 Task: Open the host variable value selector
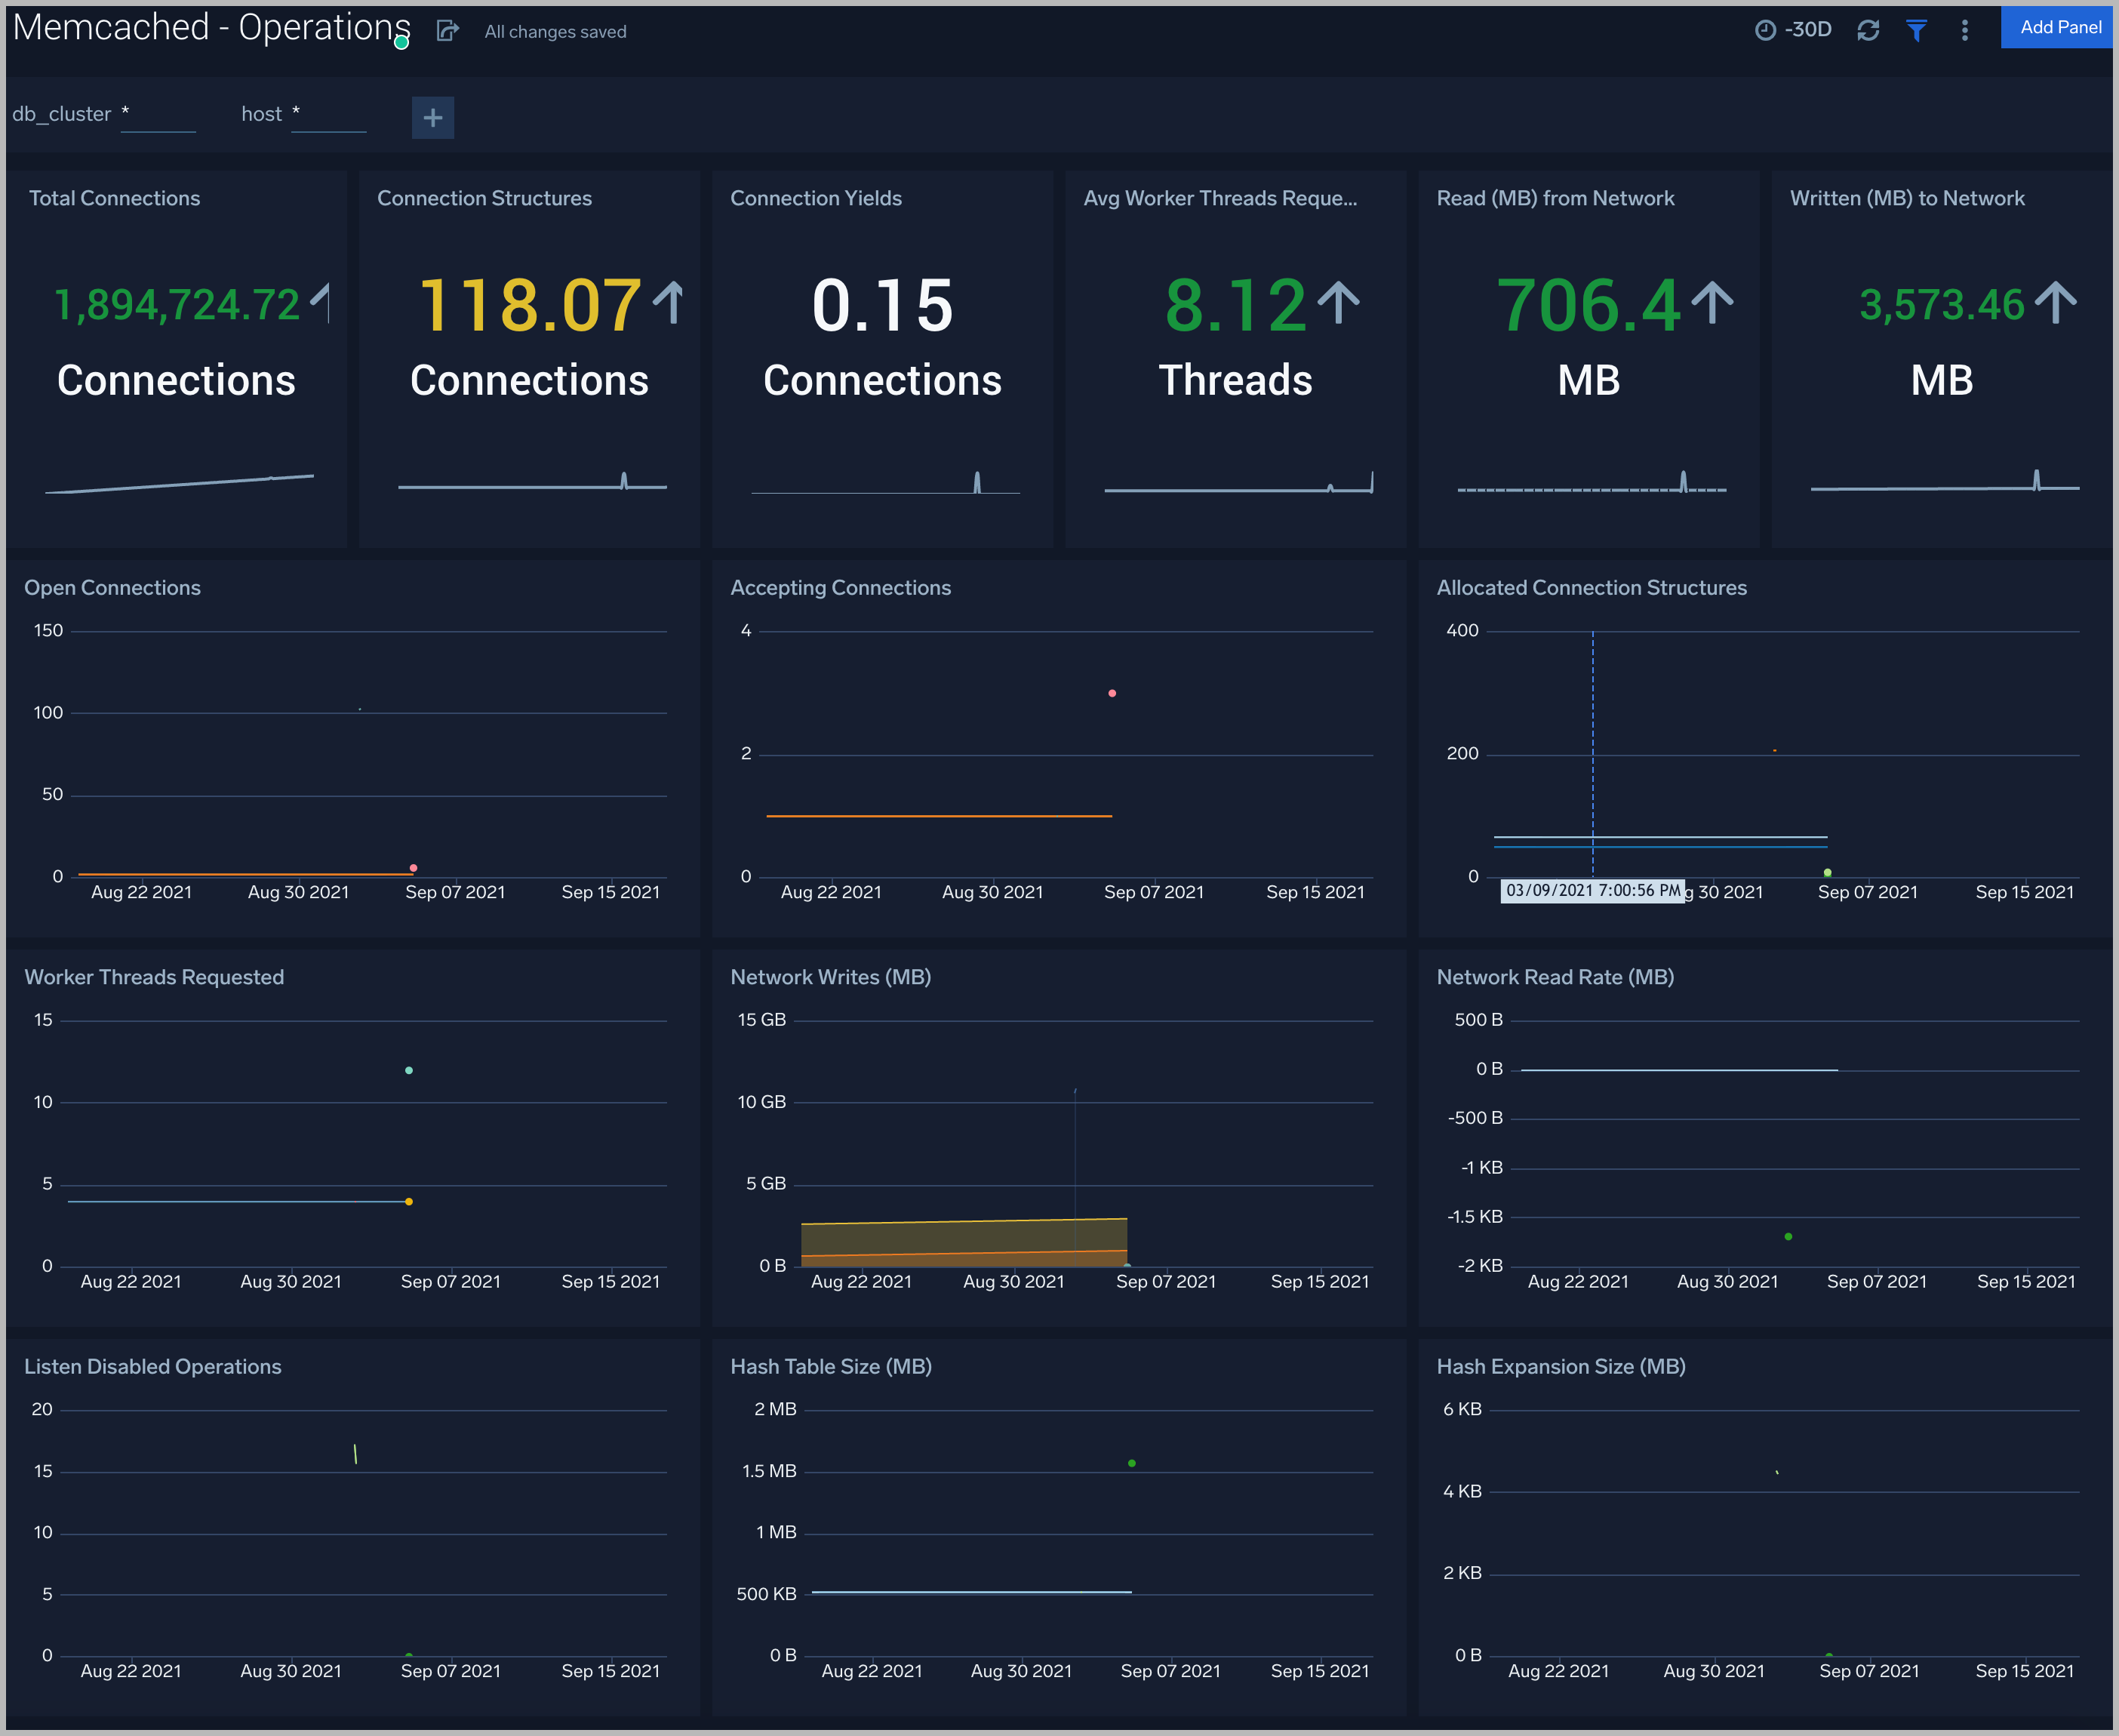pos(329,116)
